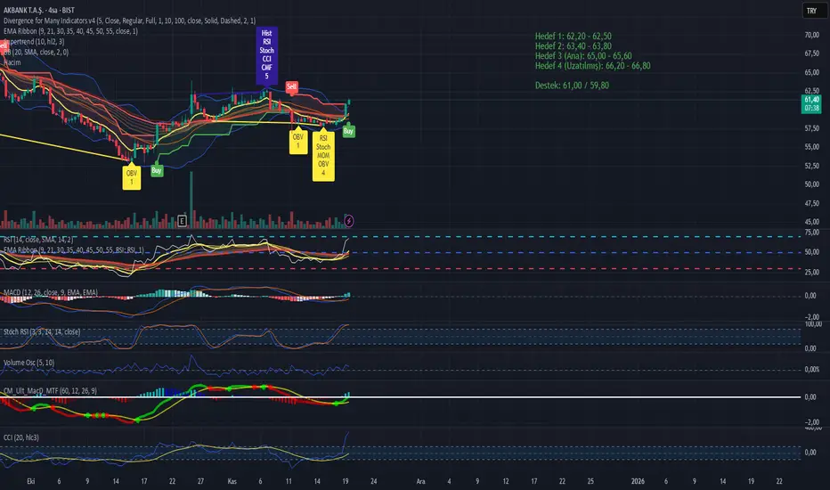Screen dimensions: 830x490
Task: Select the EMA Ribbon legend in the main pane
Action: (70, 31)
